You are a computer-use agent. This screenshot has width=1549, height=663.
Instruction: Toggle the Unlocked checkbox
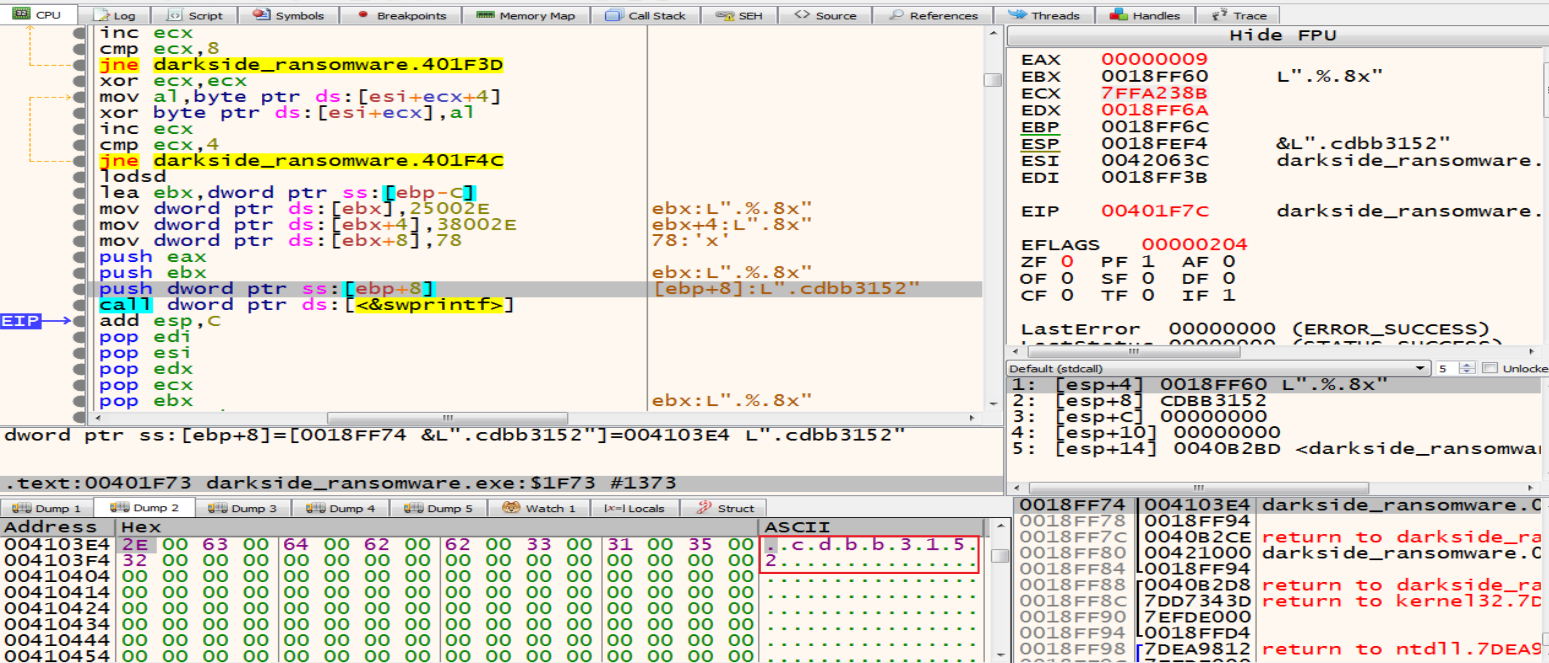click(x=1489, y=368)
